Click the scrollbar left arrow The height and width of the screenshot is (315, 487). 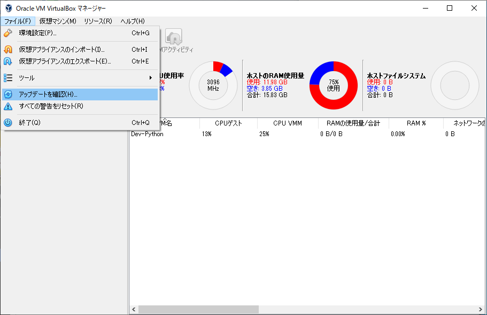[x=134, y=309]
